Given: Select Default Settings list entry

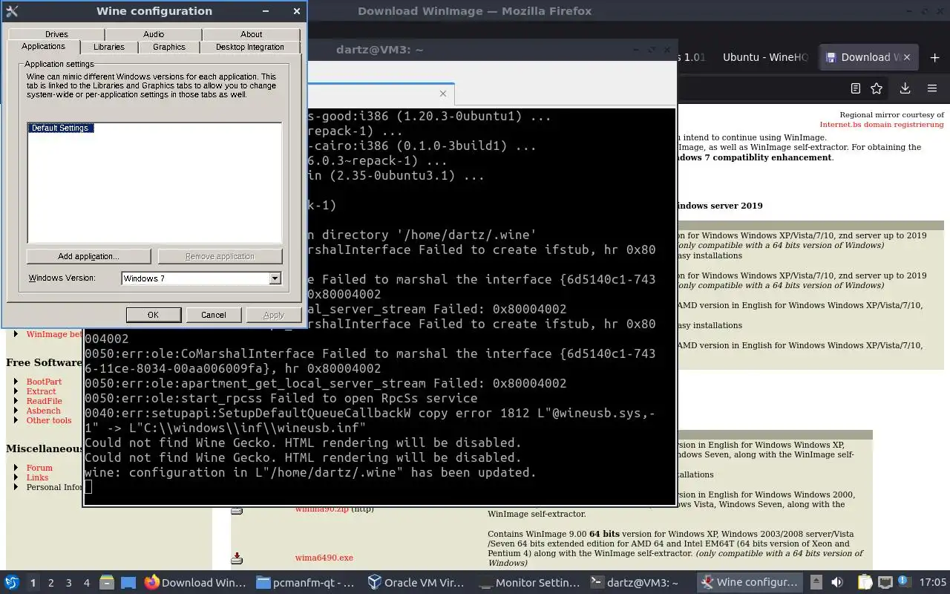Looking at the screenshot, I should 60,128.
